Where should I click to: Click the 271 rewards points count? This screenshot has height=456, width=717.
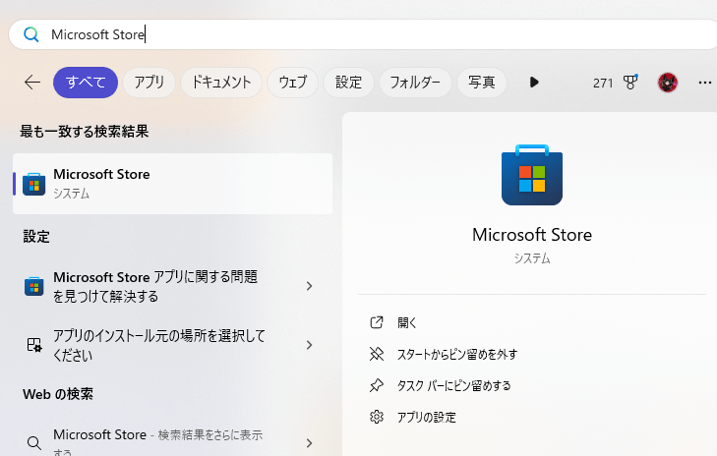point(603,84)
